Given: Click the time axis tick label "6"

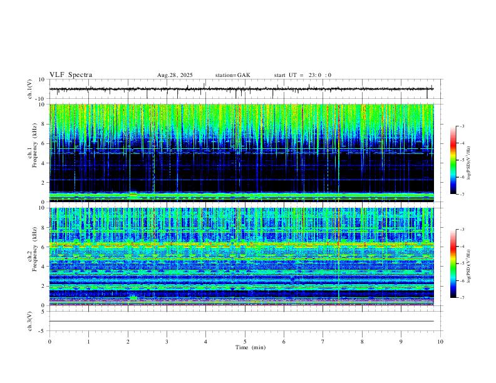Looking at the screenshot, I should pos(284,342).
